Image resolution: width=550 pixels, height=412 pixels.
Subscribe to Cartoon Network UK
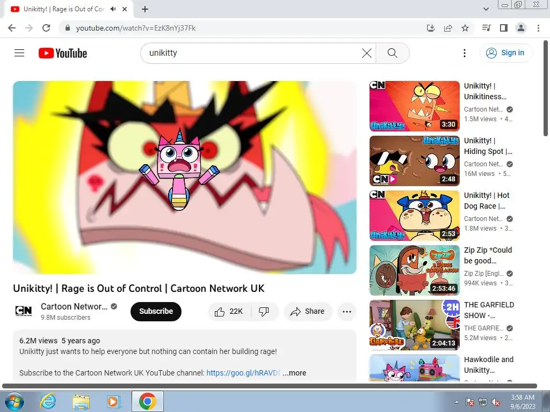coord(156,311)
